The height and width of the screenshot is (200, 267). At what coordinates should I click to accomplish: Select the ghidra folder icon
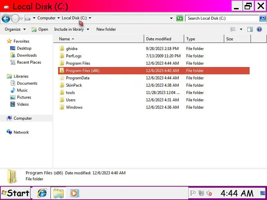click(x=62, y=48)
